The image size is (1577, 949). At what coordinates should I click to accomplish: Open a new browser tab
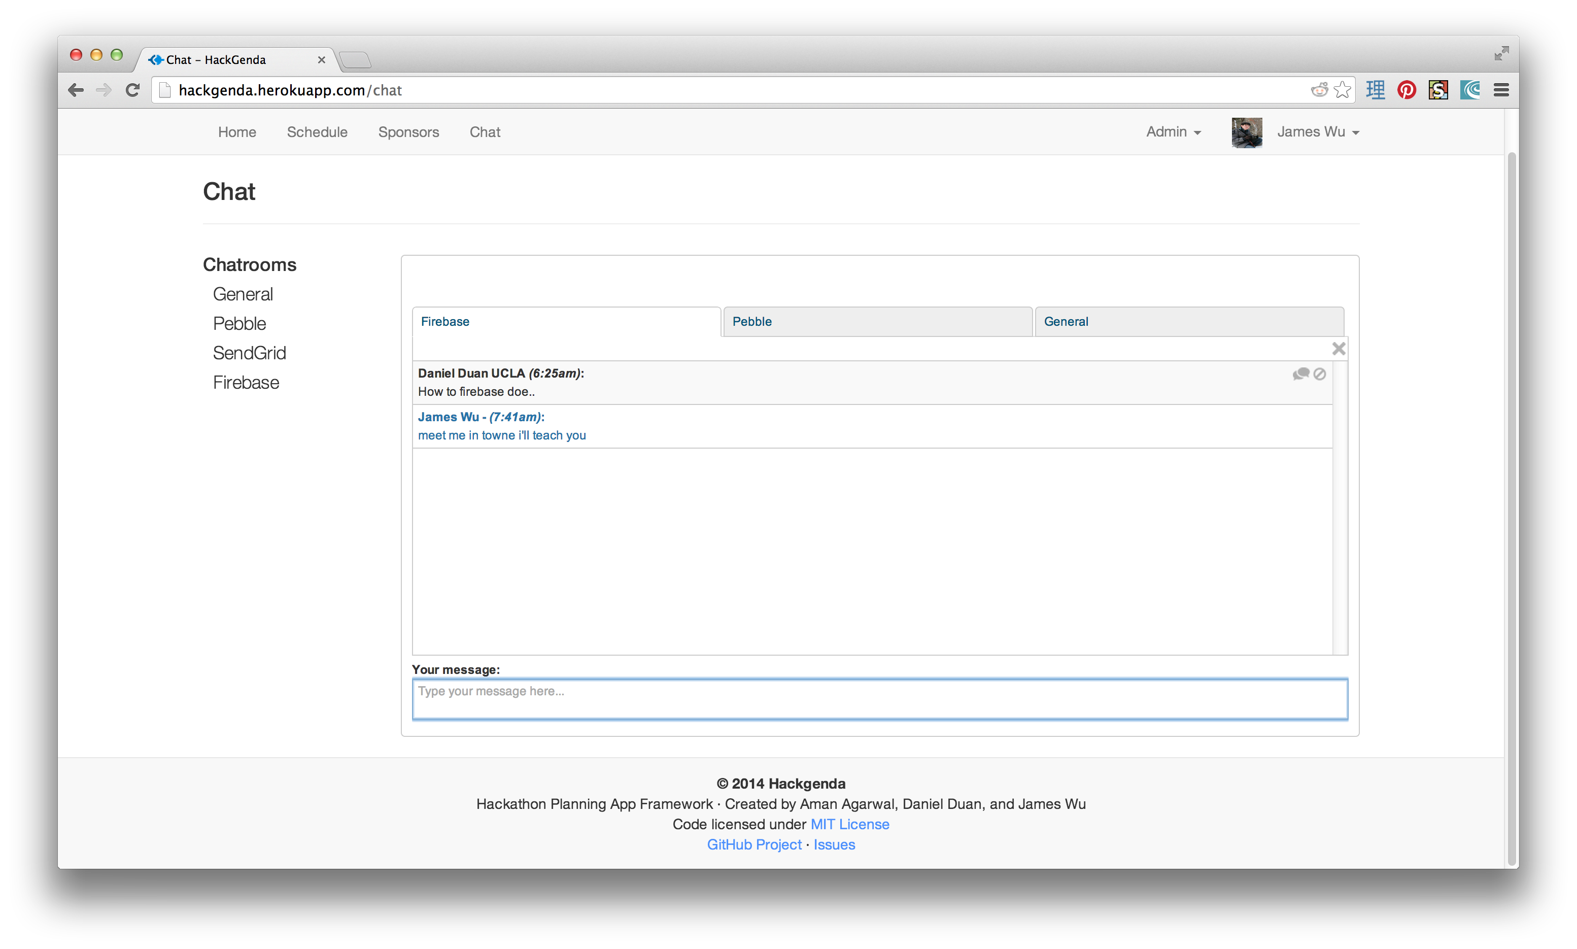(x=355, y=59)
